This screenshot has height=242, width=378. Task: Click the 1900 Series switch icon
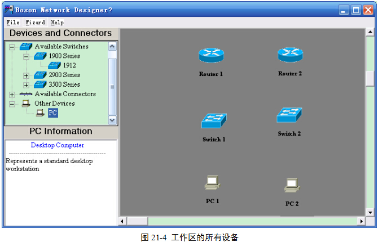(40, 56)
